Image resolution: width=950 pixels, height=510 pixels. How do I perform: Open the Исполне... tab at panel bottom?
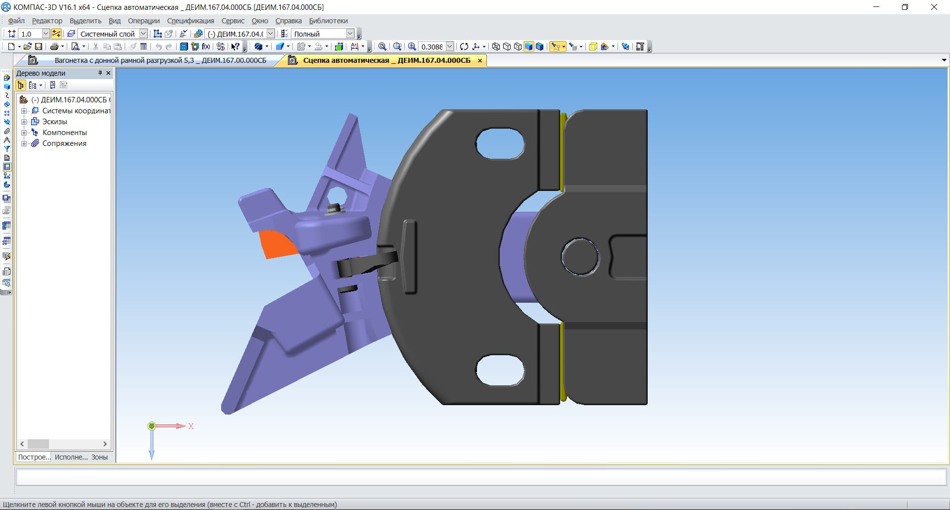[71, 457]
